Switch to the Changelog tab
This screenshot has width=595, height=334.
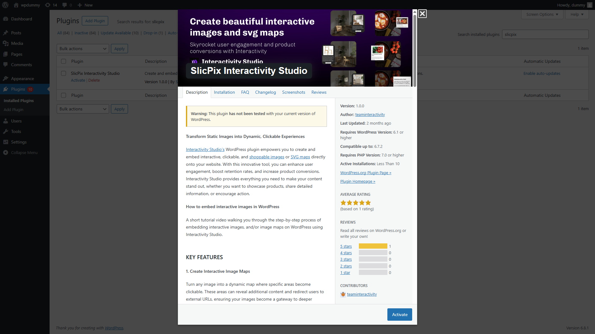(x=266, y=92)
